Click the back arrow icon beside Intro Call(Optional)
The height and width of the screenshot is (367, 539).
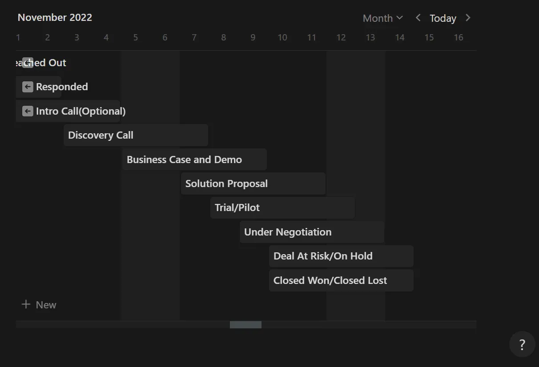click(28, 111)
